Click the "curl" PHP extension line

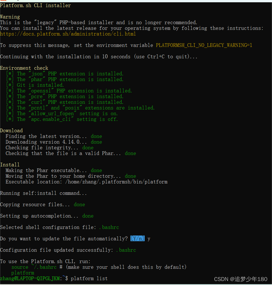65,102
